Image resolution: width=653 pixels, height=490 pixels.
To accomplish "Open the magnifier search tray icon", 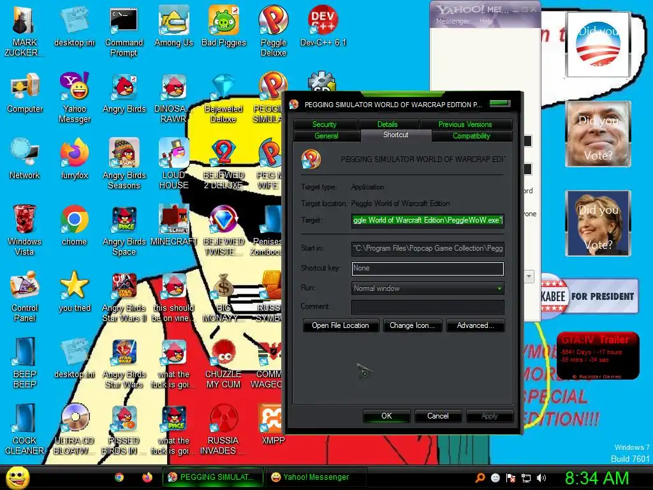I will (x=480, y=478).
